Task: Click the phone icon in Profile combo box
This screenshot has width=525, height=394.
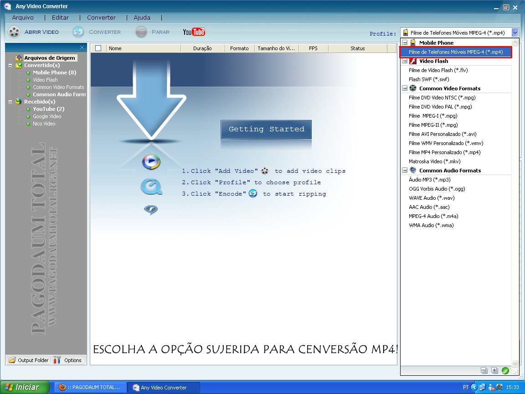Action: coord(406,32)
